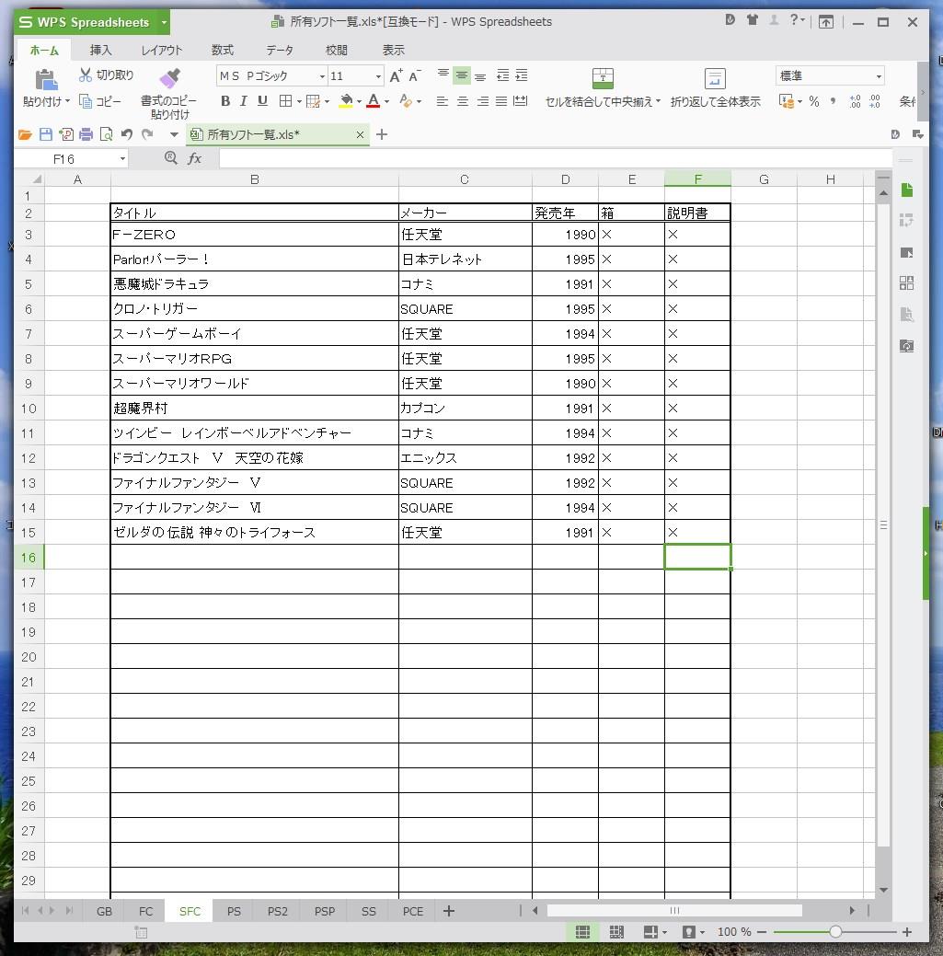Toggle left horizontal text alignment
The height and width of the screenshot is (956, 943).
click(x=443, y=101)
